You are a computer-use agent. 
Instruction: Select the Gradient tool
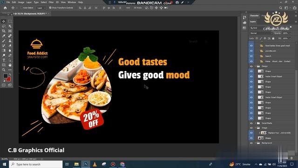(x=4, y=50)
